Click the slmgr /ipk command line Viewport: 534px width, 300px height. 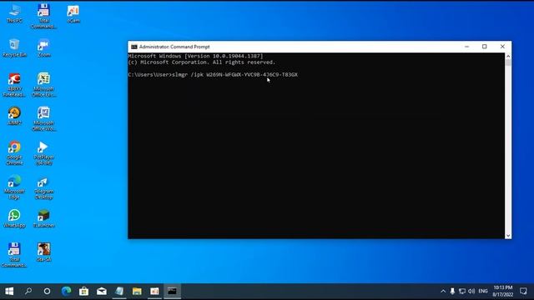tap(213, 74)
